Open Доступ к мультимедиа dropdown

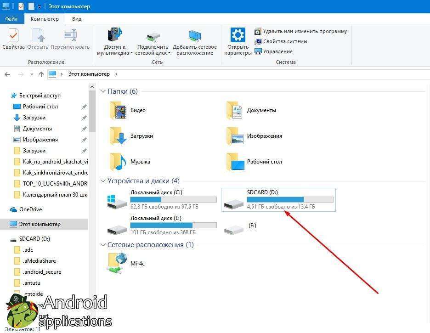tap(115, 42)
